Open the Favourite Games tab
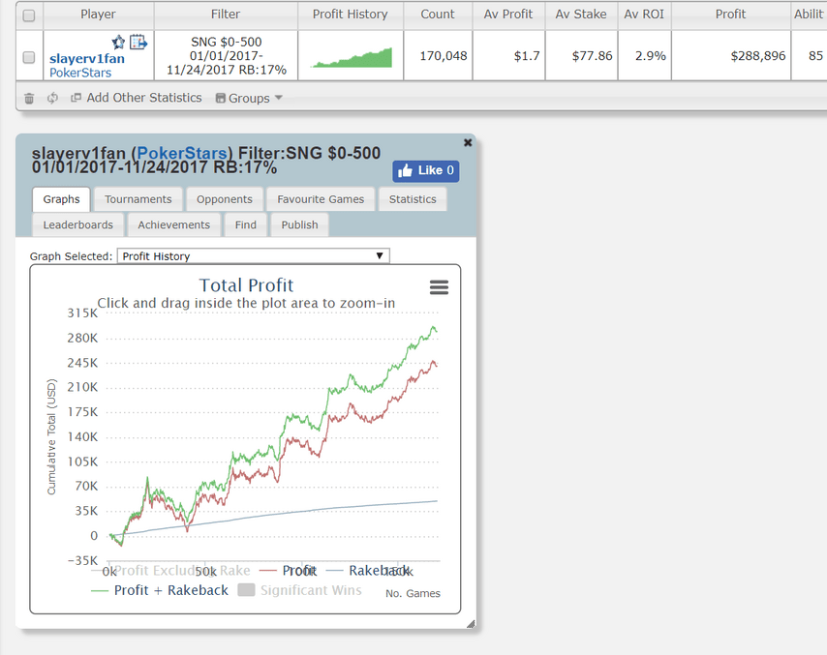Screen dimensions: 827x655 coord(321,199)
